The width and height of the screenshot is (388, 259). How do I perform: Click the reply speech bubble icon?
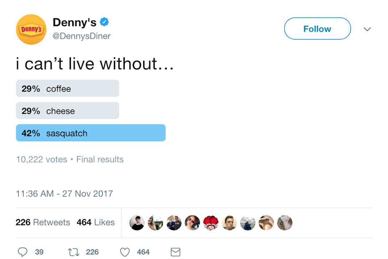(23, 252)
